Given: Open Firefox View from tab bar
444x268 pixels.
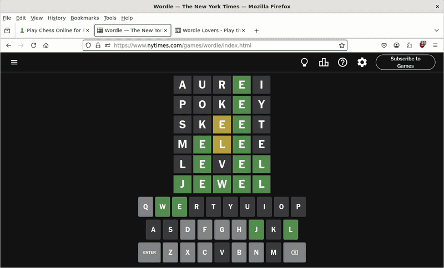Looking at the screenshot, I should tap(7, 30).
